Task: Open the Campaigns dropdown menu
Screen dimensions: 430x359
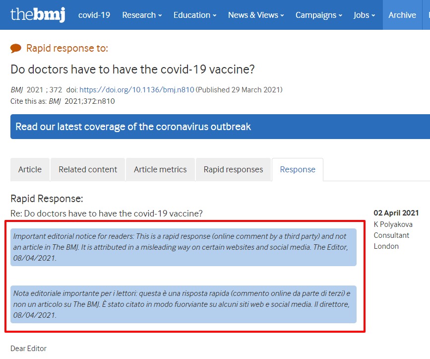Action: pos(319,15)
